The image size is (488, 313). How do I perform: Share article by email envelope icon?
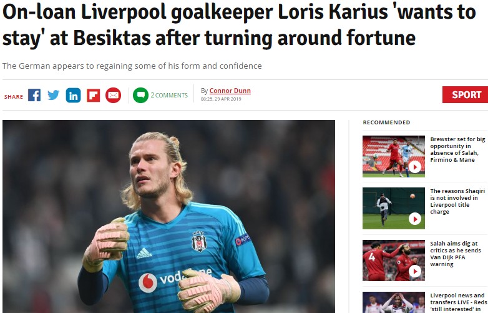(x=114, y=96)
